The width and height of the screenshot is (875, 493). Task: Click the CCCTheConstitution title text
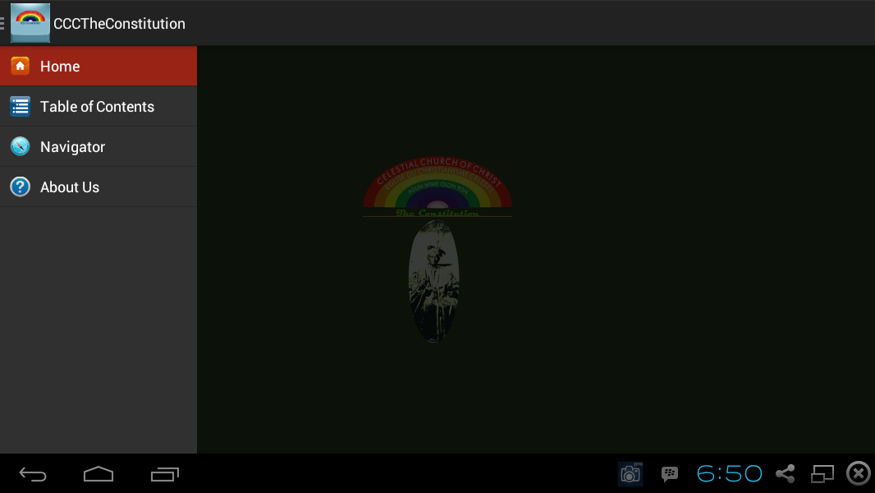119,24
